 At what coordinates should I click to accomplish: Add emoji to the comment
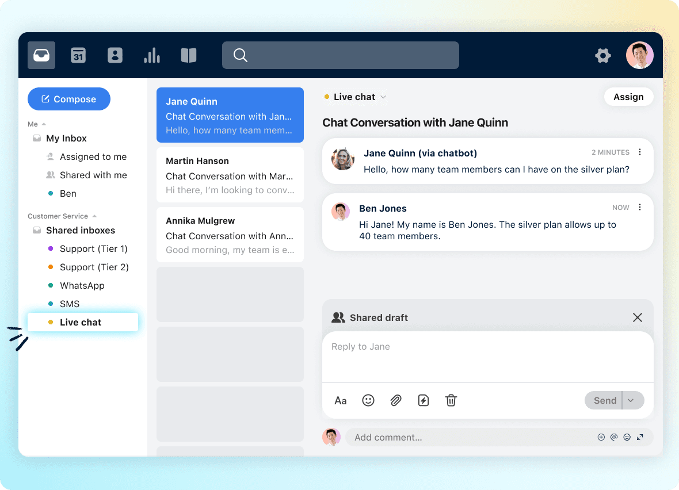tap(627, 437)
